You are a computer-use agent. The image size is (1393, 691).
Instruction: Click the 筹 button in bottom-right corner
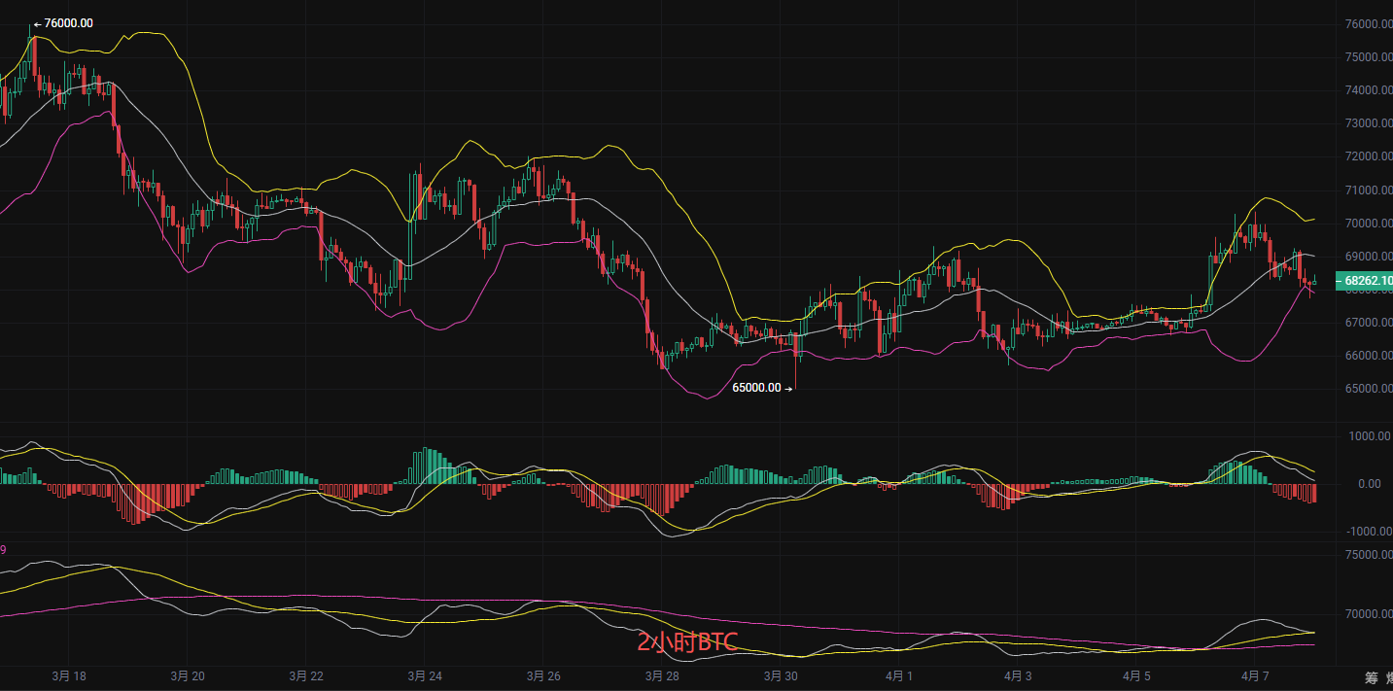(1371, 677)
